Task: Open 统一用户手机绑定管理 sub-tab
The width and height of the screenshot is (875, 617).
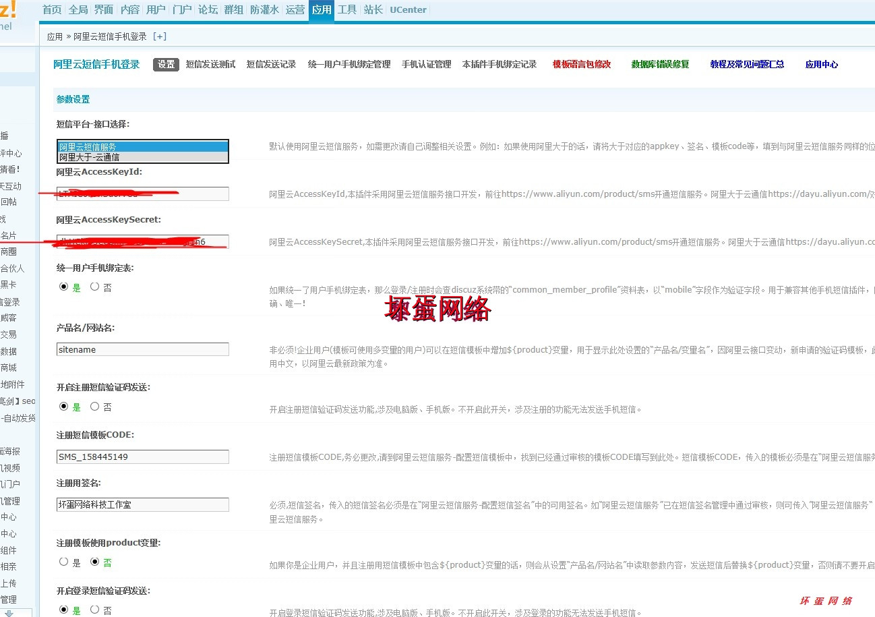Action: [x=349, y=65]
